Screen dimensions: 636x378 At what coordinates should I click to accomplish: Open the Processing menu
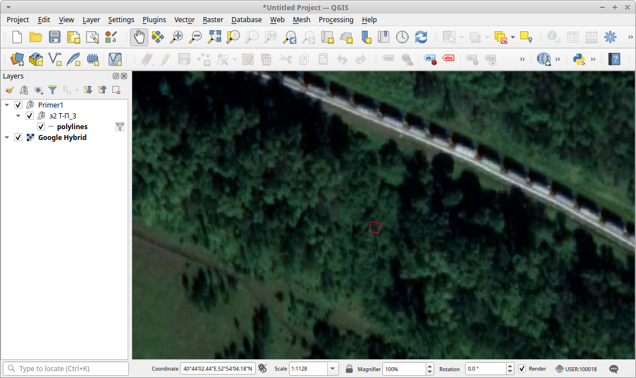point(336,19)
